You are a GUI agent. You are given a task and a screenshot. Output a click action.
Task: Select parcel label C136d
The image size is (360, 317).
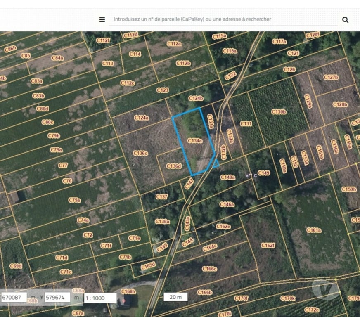(x=173, y=166)
